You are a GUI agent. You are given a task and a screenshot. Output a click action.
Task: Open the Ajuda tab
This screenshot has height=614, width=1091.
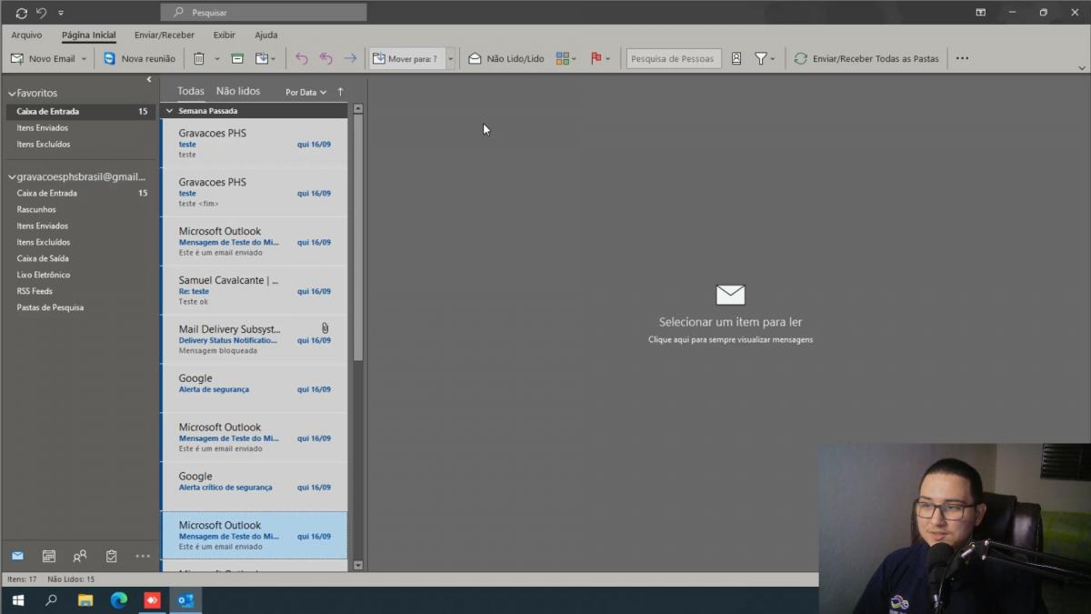[266, 35]
